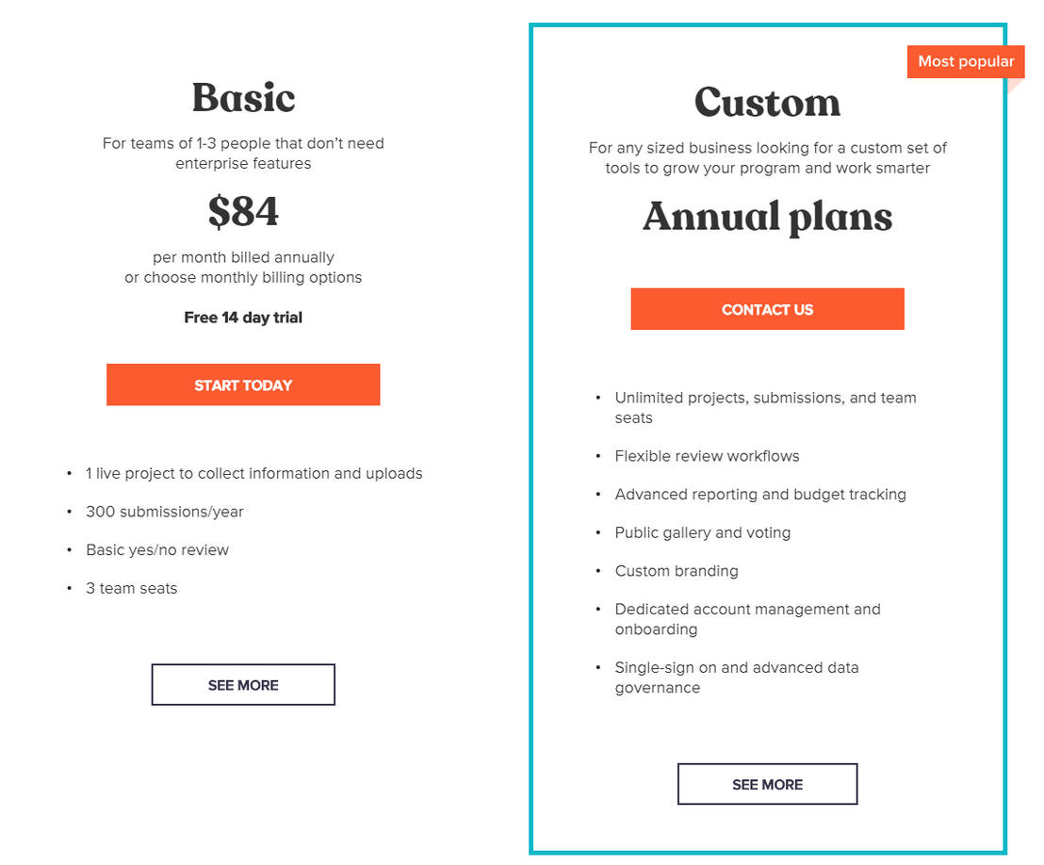Viewport: 1044px width, 865px height.
Task: Select the $84 price text
Action: [243, 212]
